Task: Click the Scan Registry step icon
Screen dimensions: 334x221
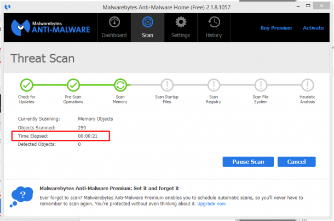Action: pos(214,85)
